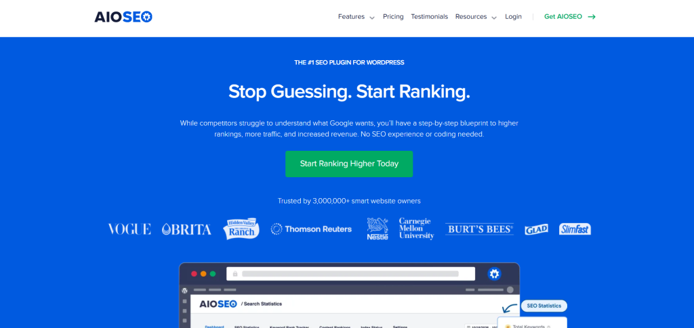Open the Login link
694x328 pixels.
click(513, 17)
